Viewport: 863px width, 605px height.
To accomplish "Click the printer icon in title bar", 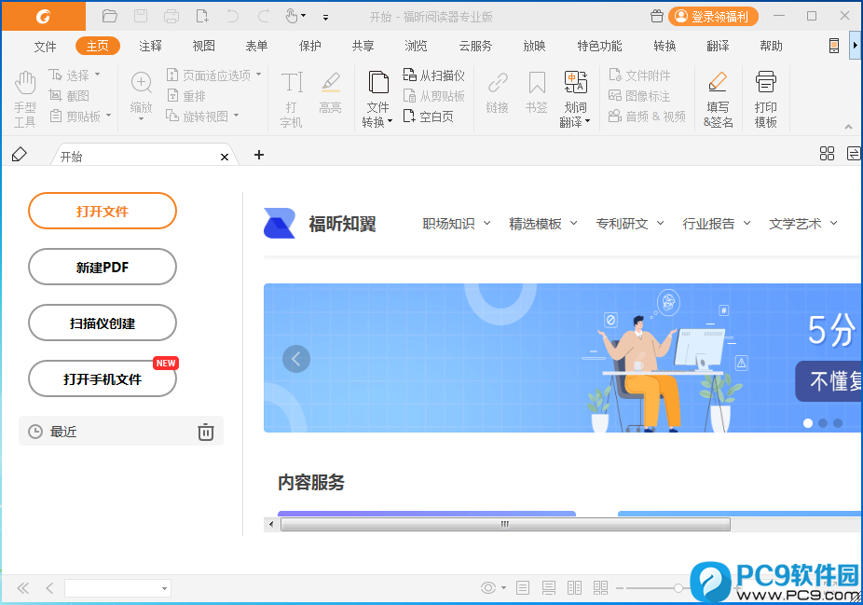I will click(171, 16).
